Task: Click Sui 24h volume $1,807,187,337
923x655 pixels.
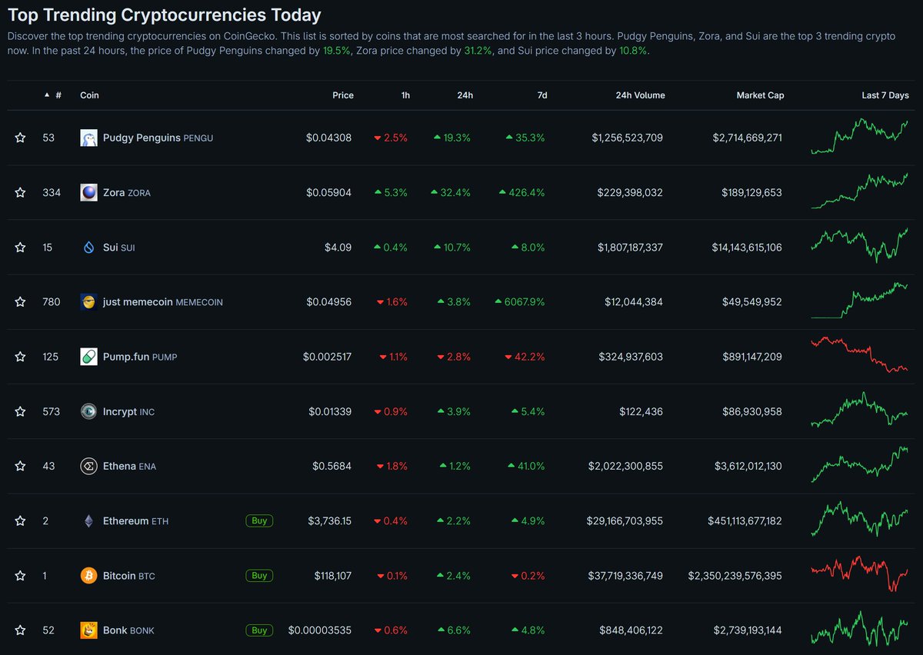Action: click(628, 247)
